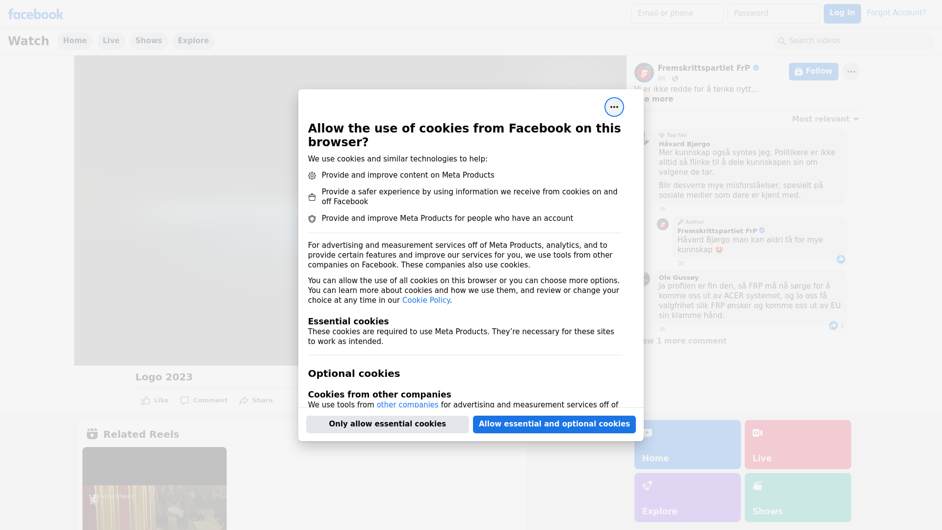Click the like reaction on the author reply
The height and width of the screenshot is (530, 942).
click(x=840, y=259)
